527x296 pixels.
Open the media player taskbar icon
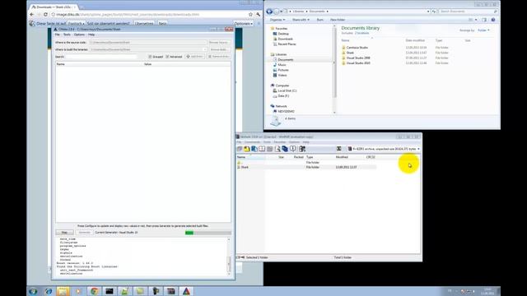(x=78, y=291)
